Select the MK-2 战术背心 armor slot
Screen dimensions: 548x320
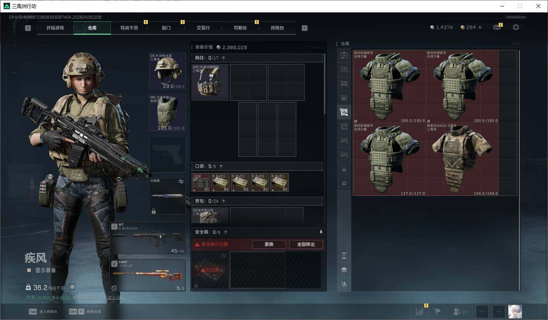click(x=167, y=112)
